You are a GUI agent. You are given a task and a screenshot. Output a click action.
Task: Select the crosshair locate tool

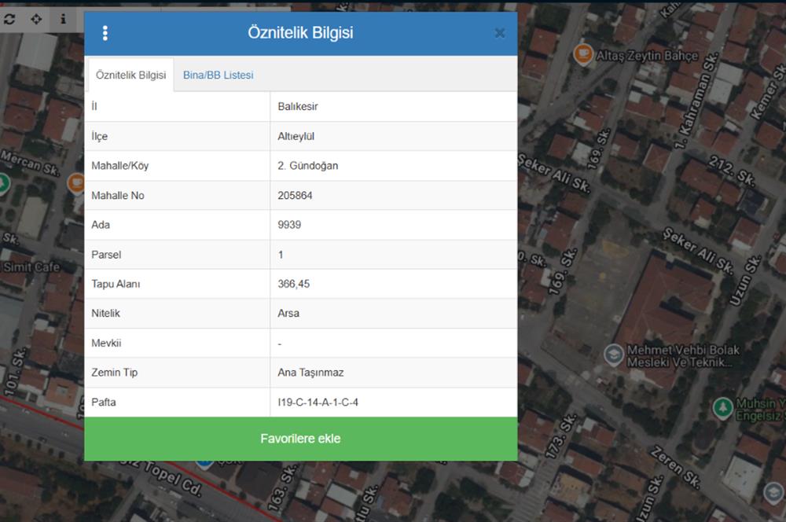point(36,19)
